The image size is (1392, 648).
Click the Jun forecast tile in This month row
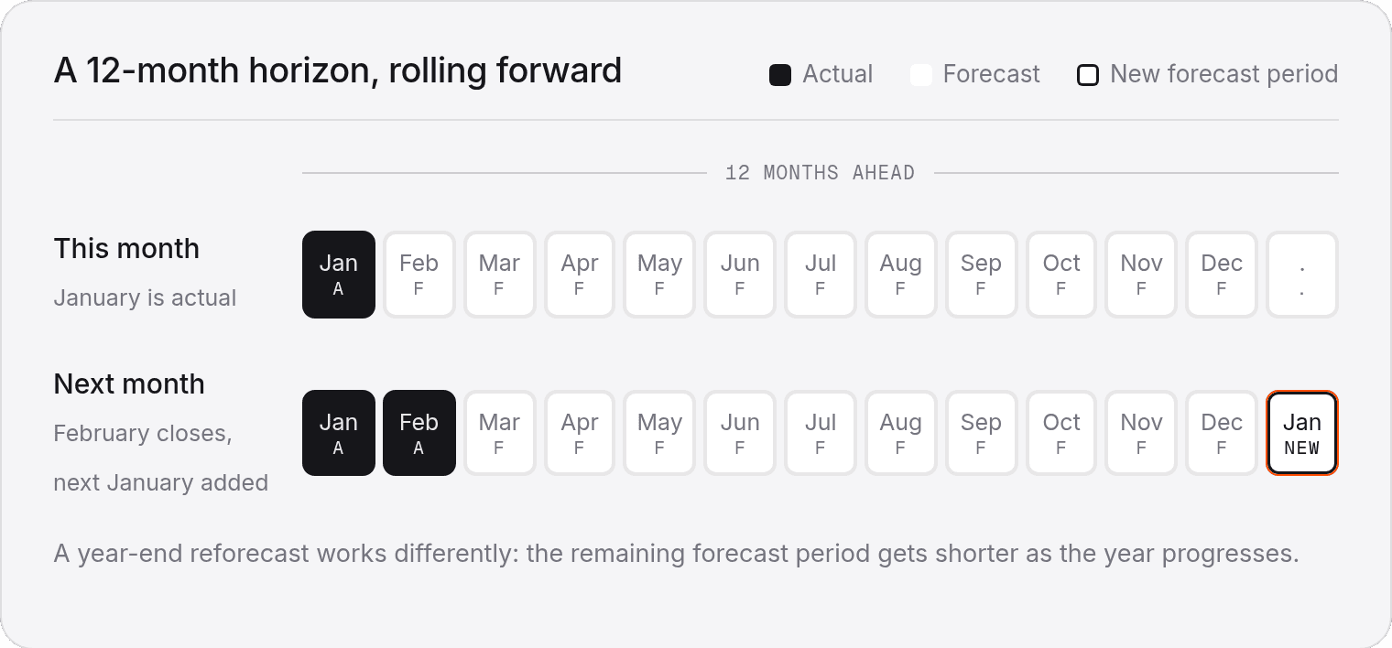pos(740,275)
